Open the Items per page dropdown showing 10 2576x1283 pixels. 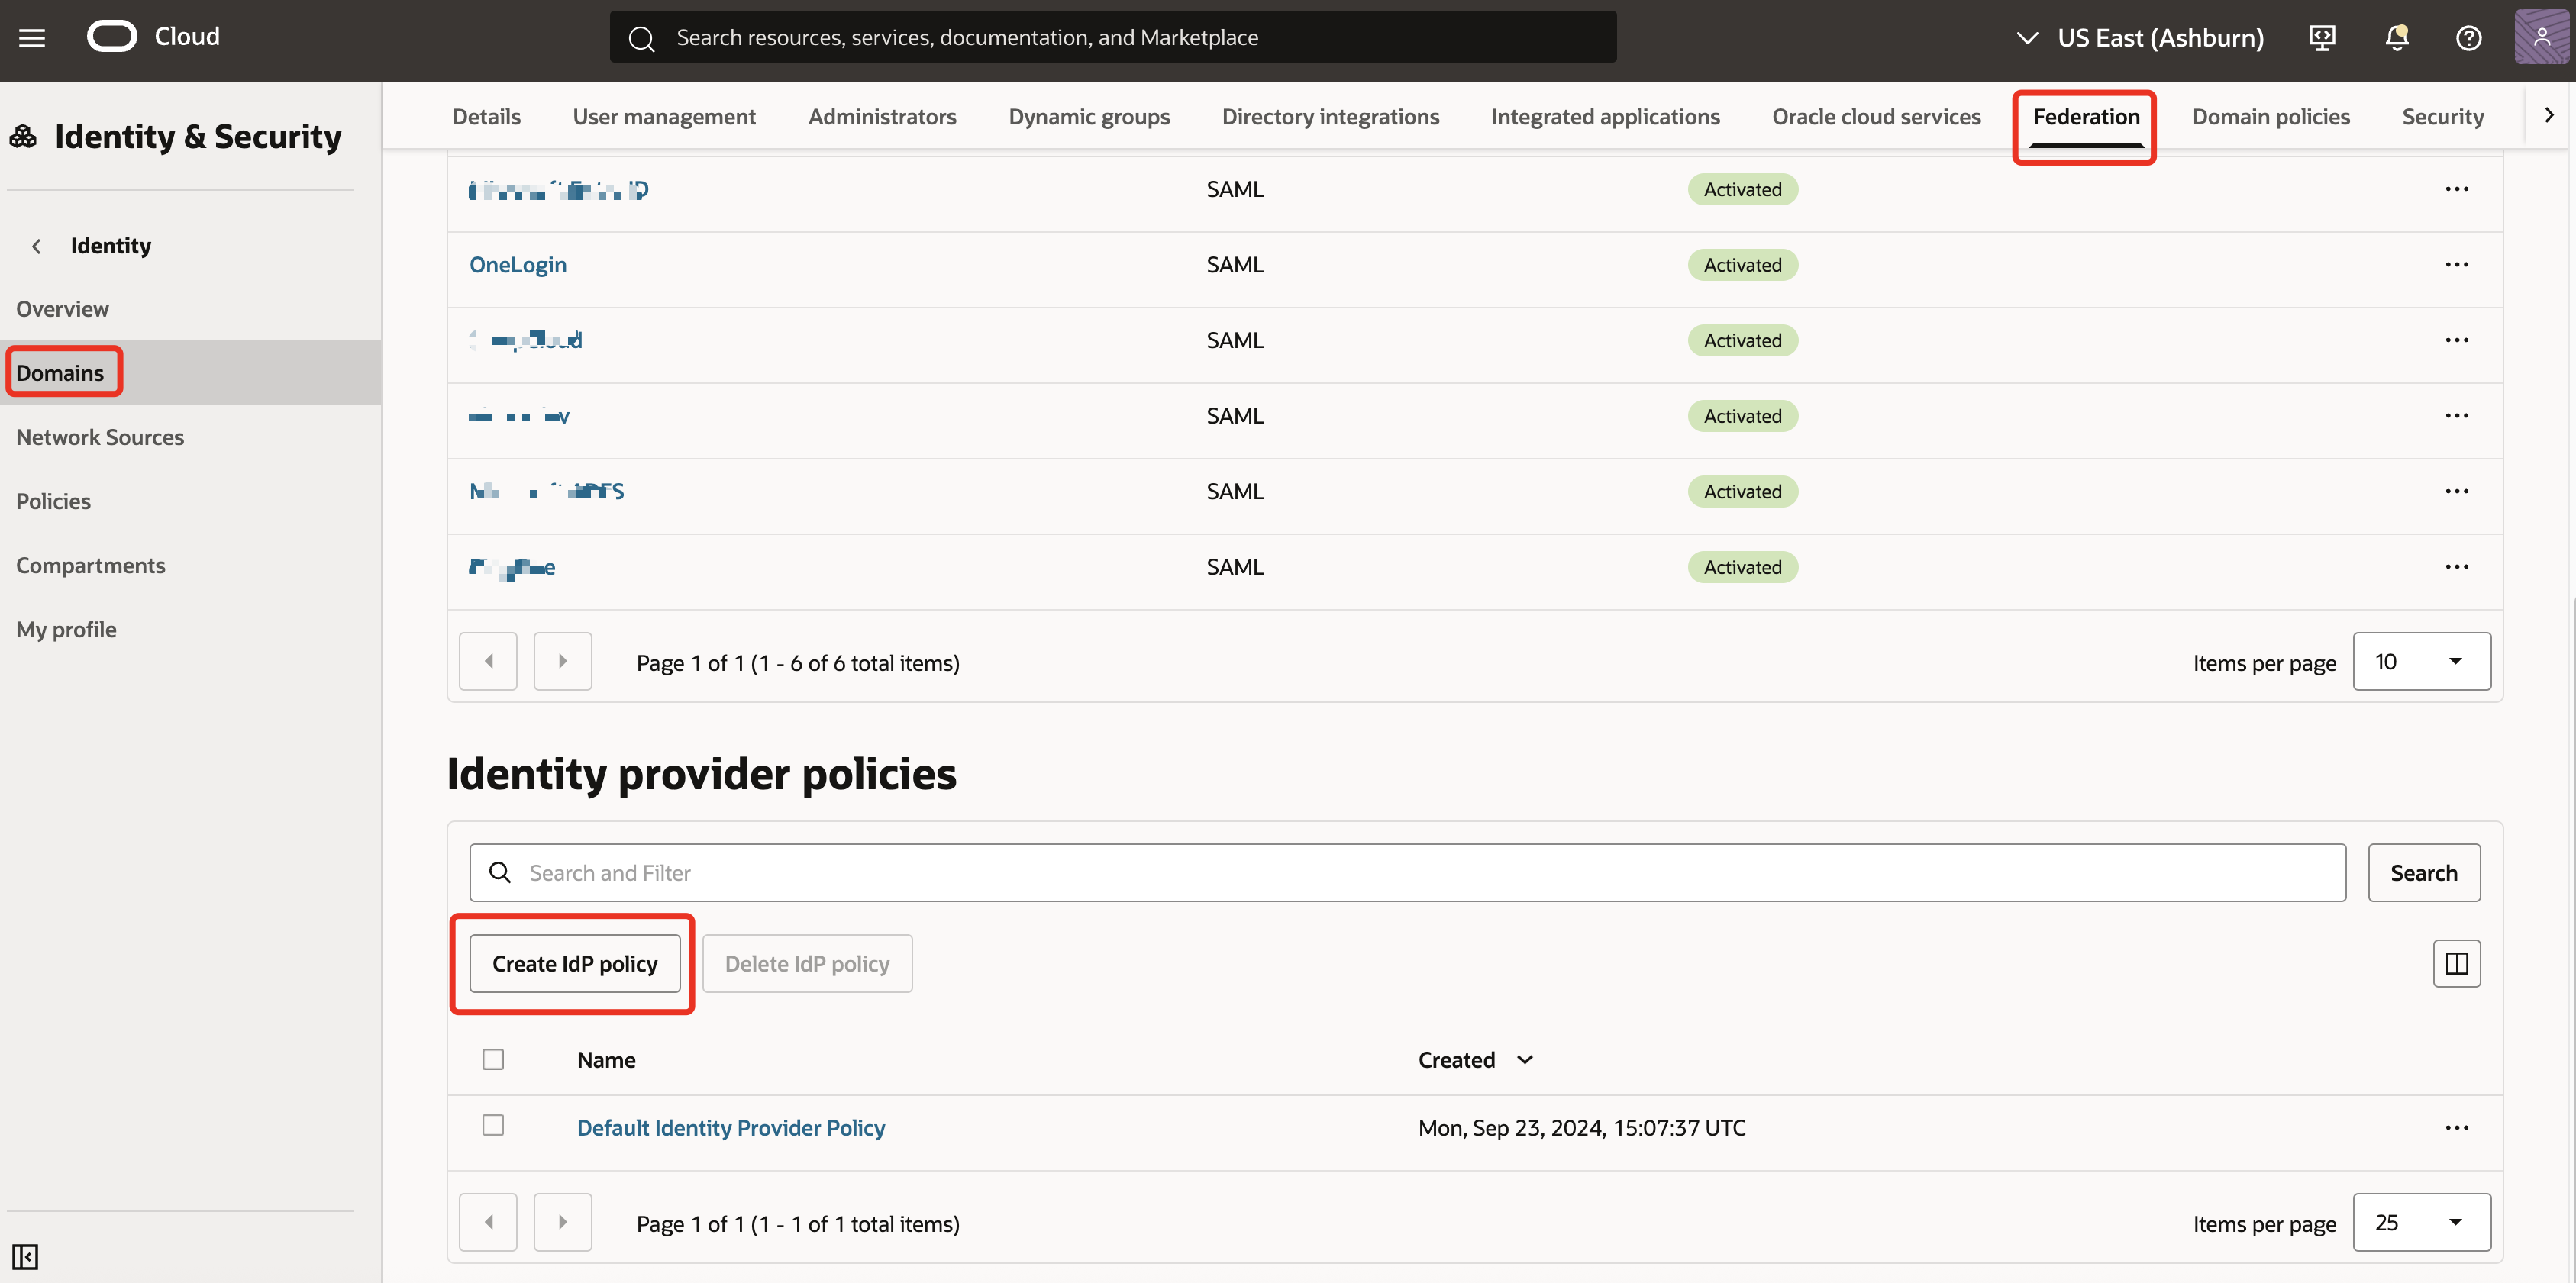click(2421, 661)
